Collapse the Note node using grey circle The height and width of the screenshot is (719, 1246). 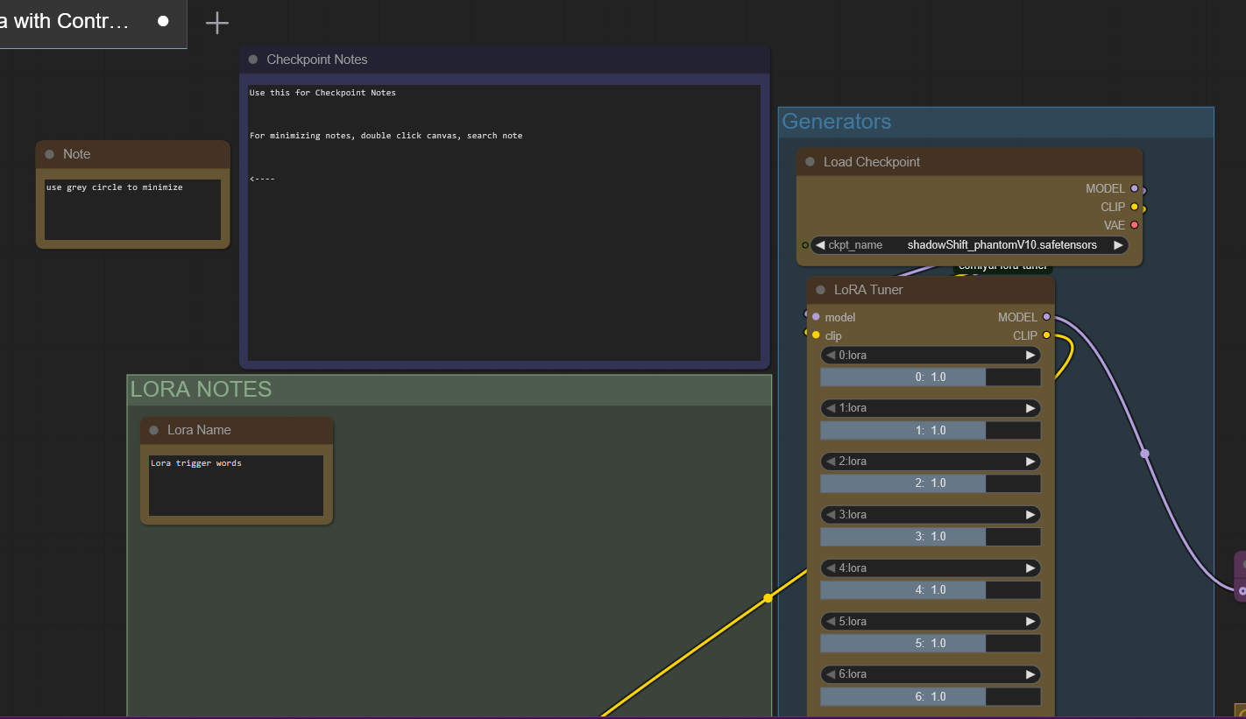(x=50, y=154)
